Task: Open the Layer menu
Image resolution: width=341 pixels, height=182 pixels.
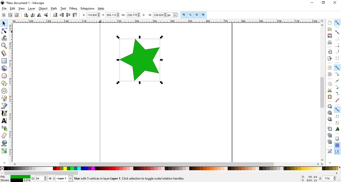Action: [32, 8]
